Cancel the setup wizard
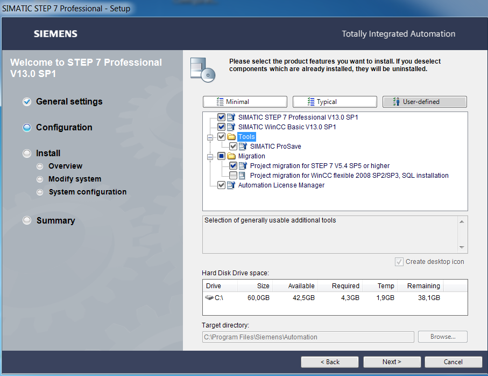 (454, 362)
